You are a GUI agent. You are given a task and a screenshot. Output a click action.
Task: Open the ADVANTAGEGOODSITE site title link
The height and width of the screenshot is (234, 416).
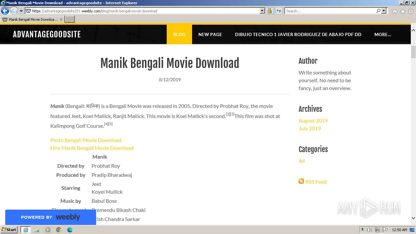tap(47, 34)
